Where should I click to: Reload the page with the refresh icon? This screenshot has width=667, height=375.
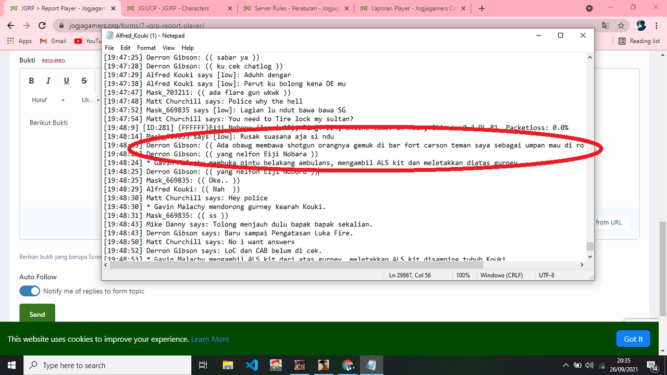(x=42, y=25)
